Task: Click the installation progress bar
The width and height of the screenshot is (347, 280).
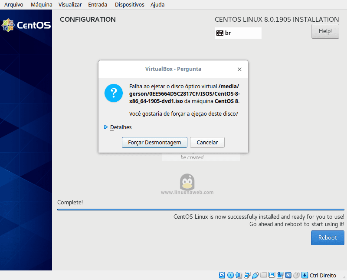Action: [201, 209]
